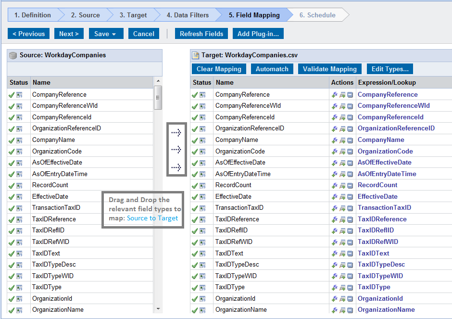Add expression for target AsOfEntryDateTime row

335,174
